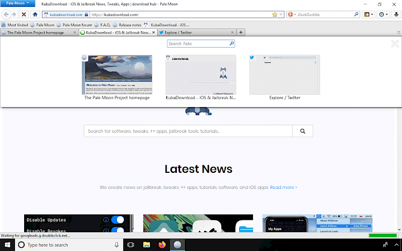Close the Explore / Twitter tab

point(232,33)
